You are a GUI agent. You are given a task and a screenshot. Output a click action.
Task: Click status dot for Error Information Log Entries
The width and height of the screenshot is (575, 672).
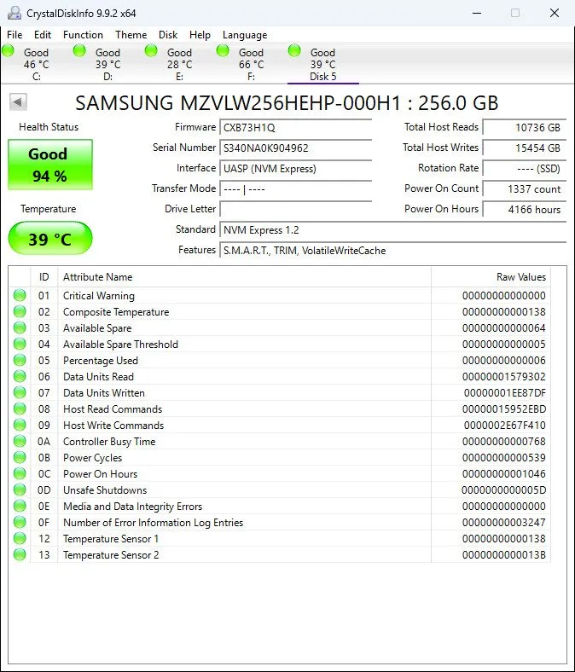point(20,522)
